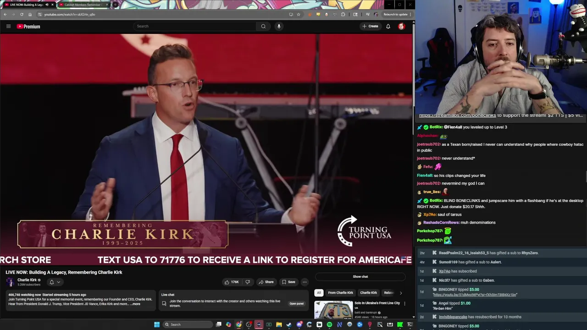
Task: Click the Create button
Action: click(370, 26)
